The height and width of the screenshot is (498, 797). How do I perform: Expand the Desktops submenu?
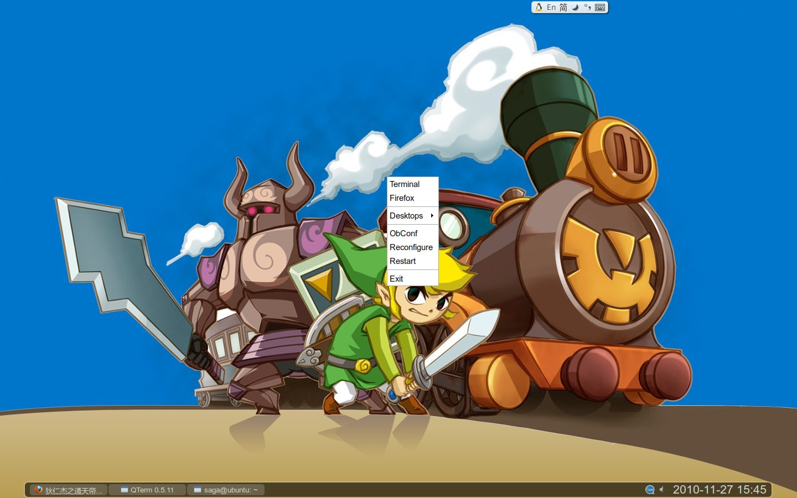tap(412, 216)
